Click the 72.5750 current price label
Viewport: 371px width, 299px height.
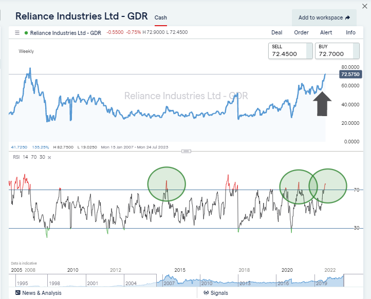pos(350,74)
